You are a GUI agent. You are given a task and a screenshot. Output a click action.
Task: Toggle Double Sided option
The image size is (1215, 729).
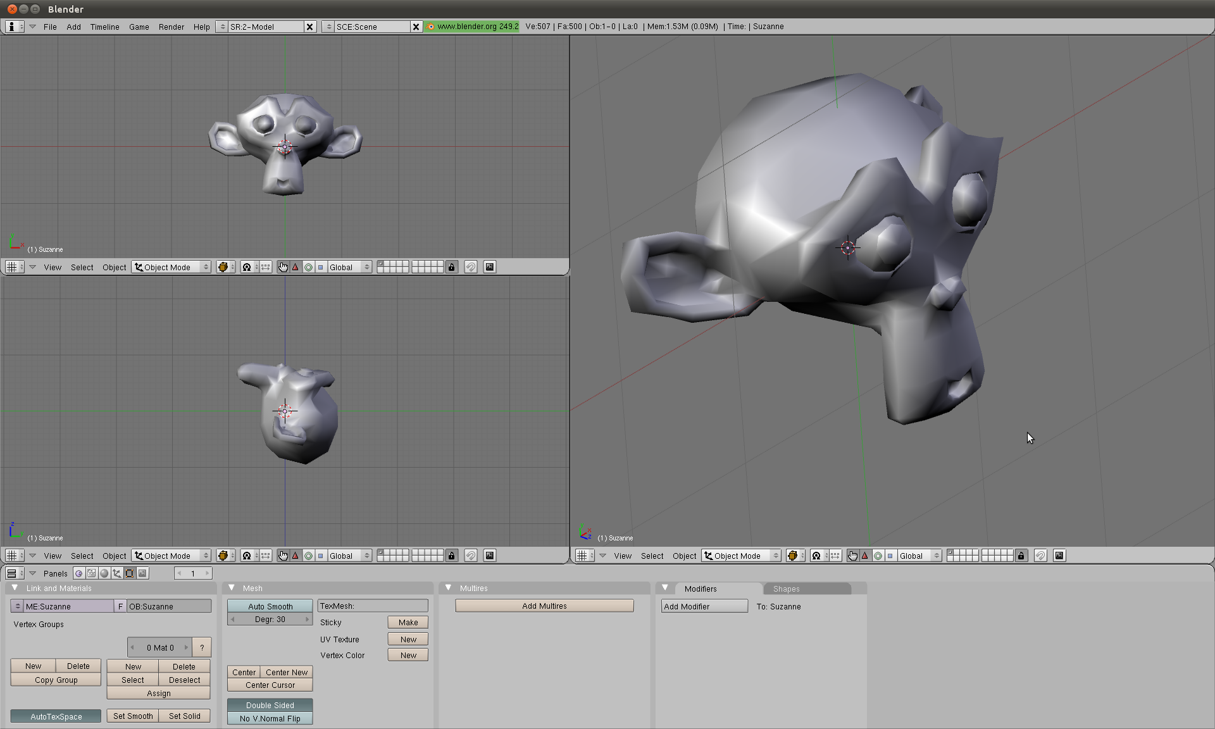pos(270,705)
